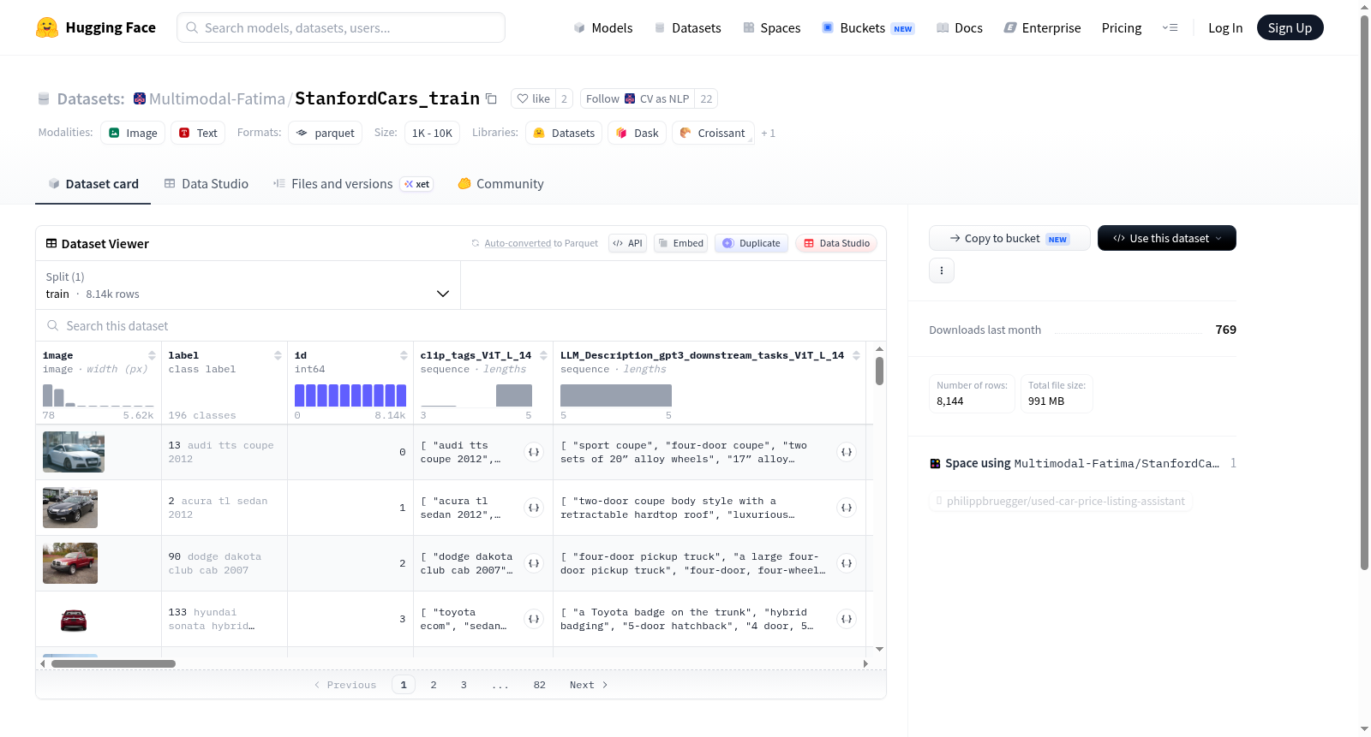Expand JSON view for acura tl LLM description cell
The image size is (1371, 737).
point(847,508)
